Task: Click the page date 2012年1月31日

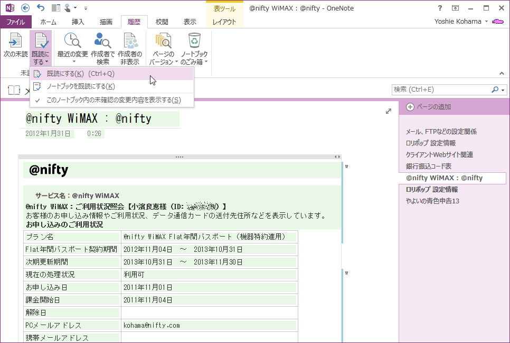Action: click(x=48, y=133)
